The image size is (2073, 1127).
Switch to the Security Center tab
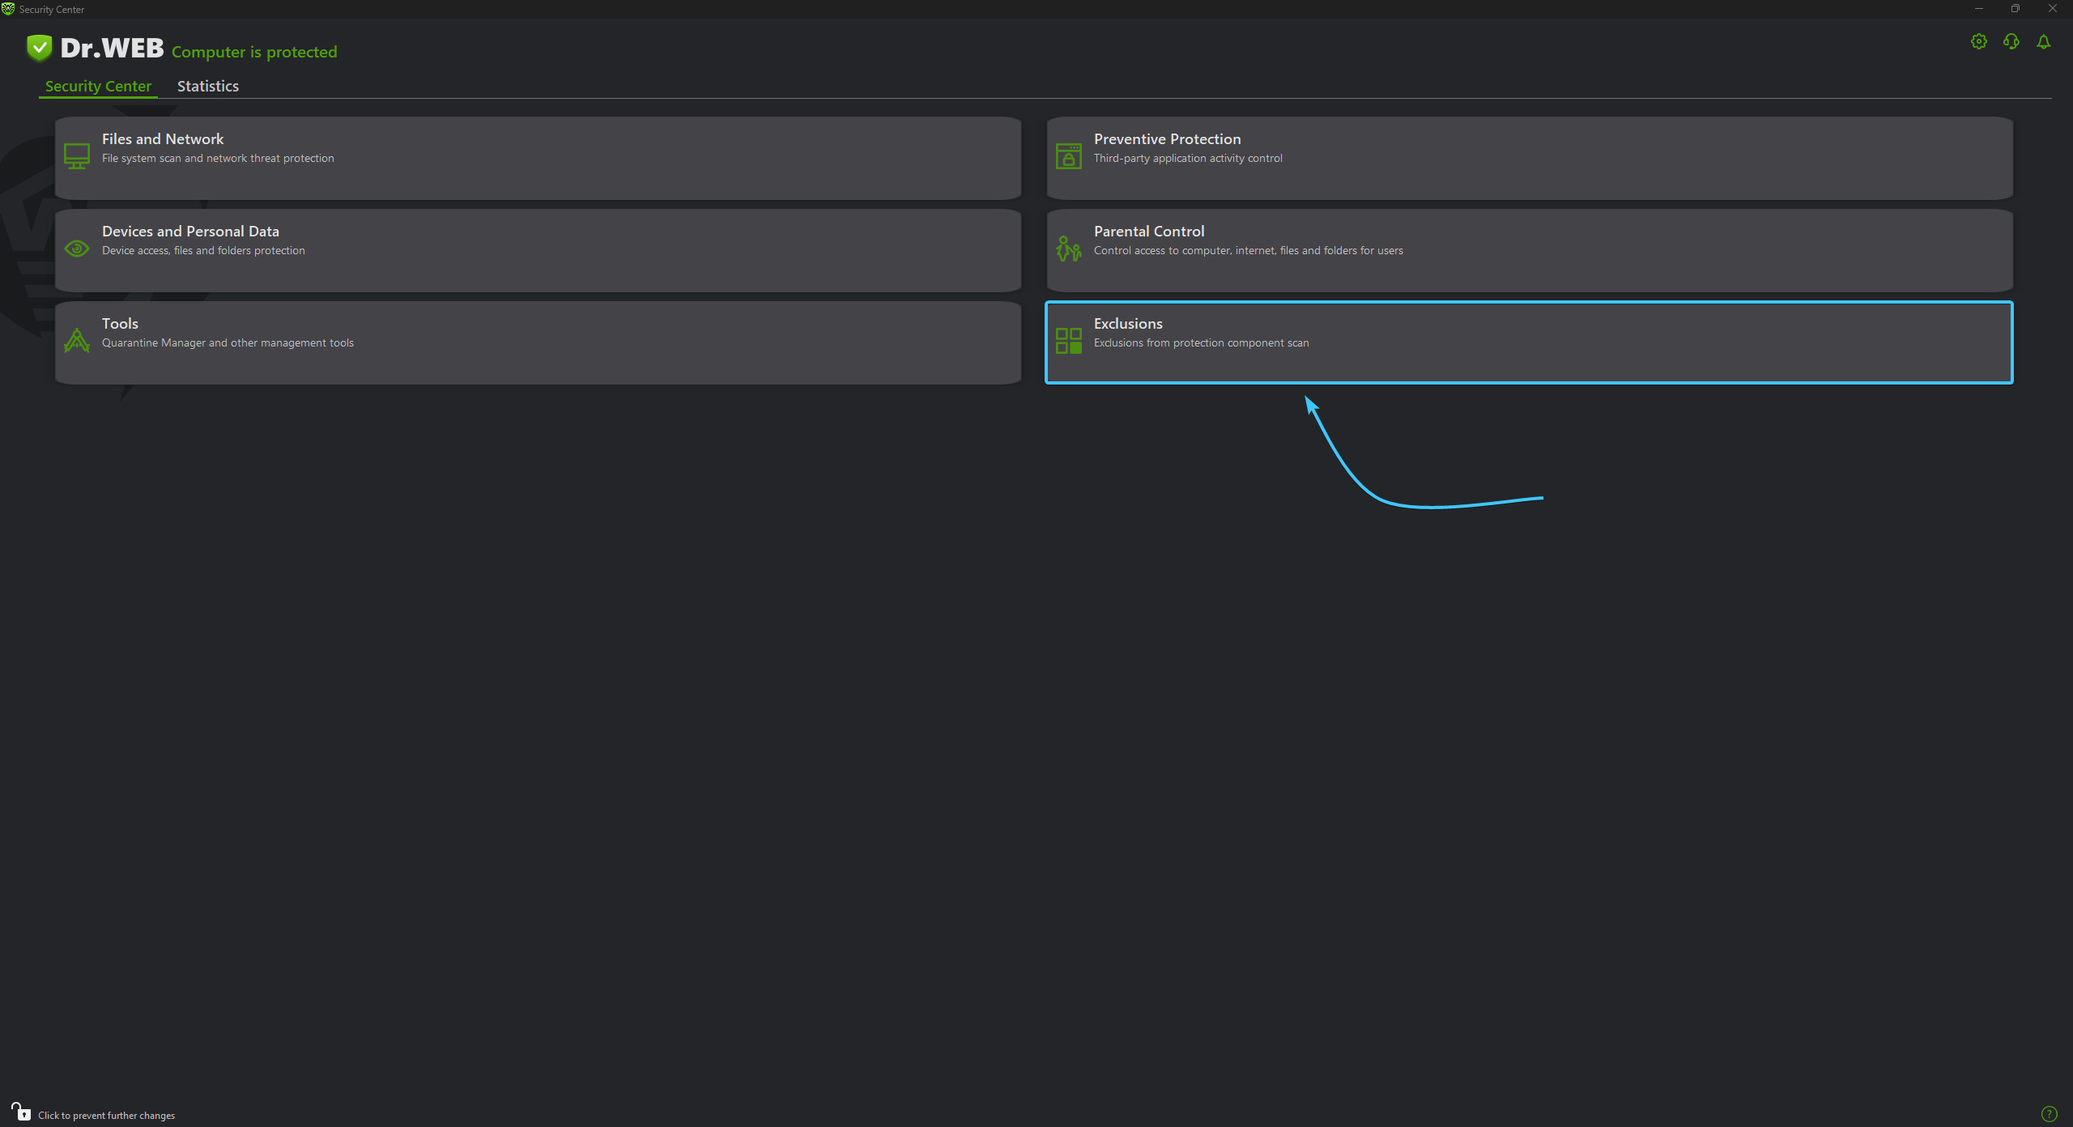(97, 86)
